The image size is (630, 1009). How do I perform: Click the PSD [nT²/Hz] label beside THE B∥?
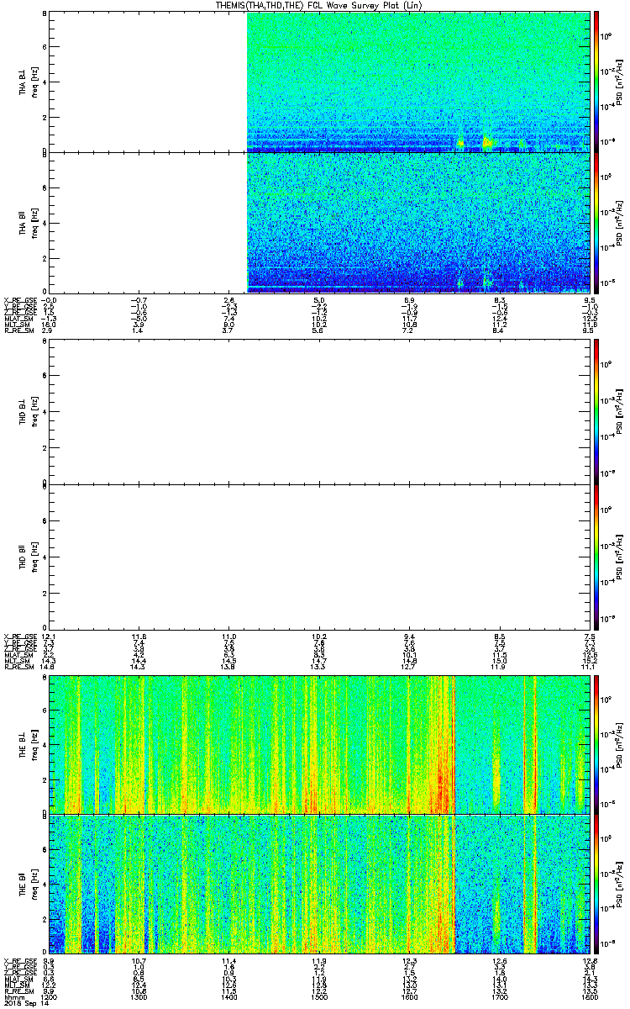tap(619, 884)
